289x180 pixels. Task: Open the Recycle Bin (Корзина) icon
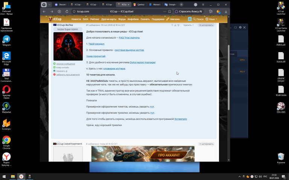[x=281, y=158]
